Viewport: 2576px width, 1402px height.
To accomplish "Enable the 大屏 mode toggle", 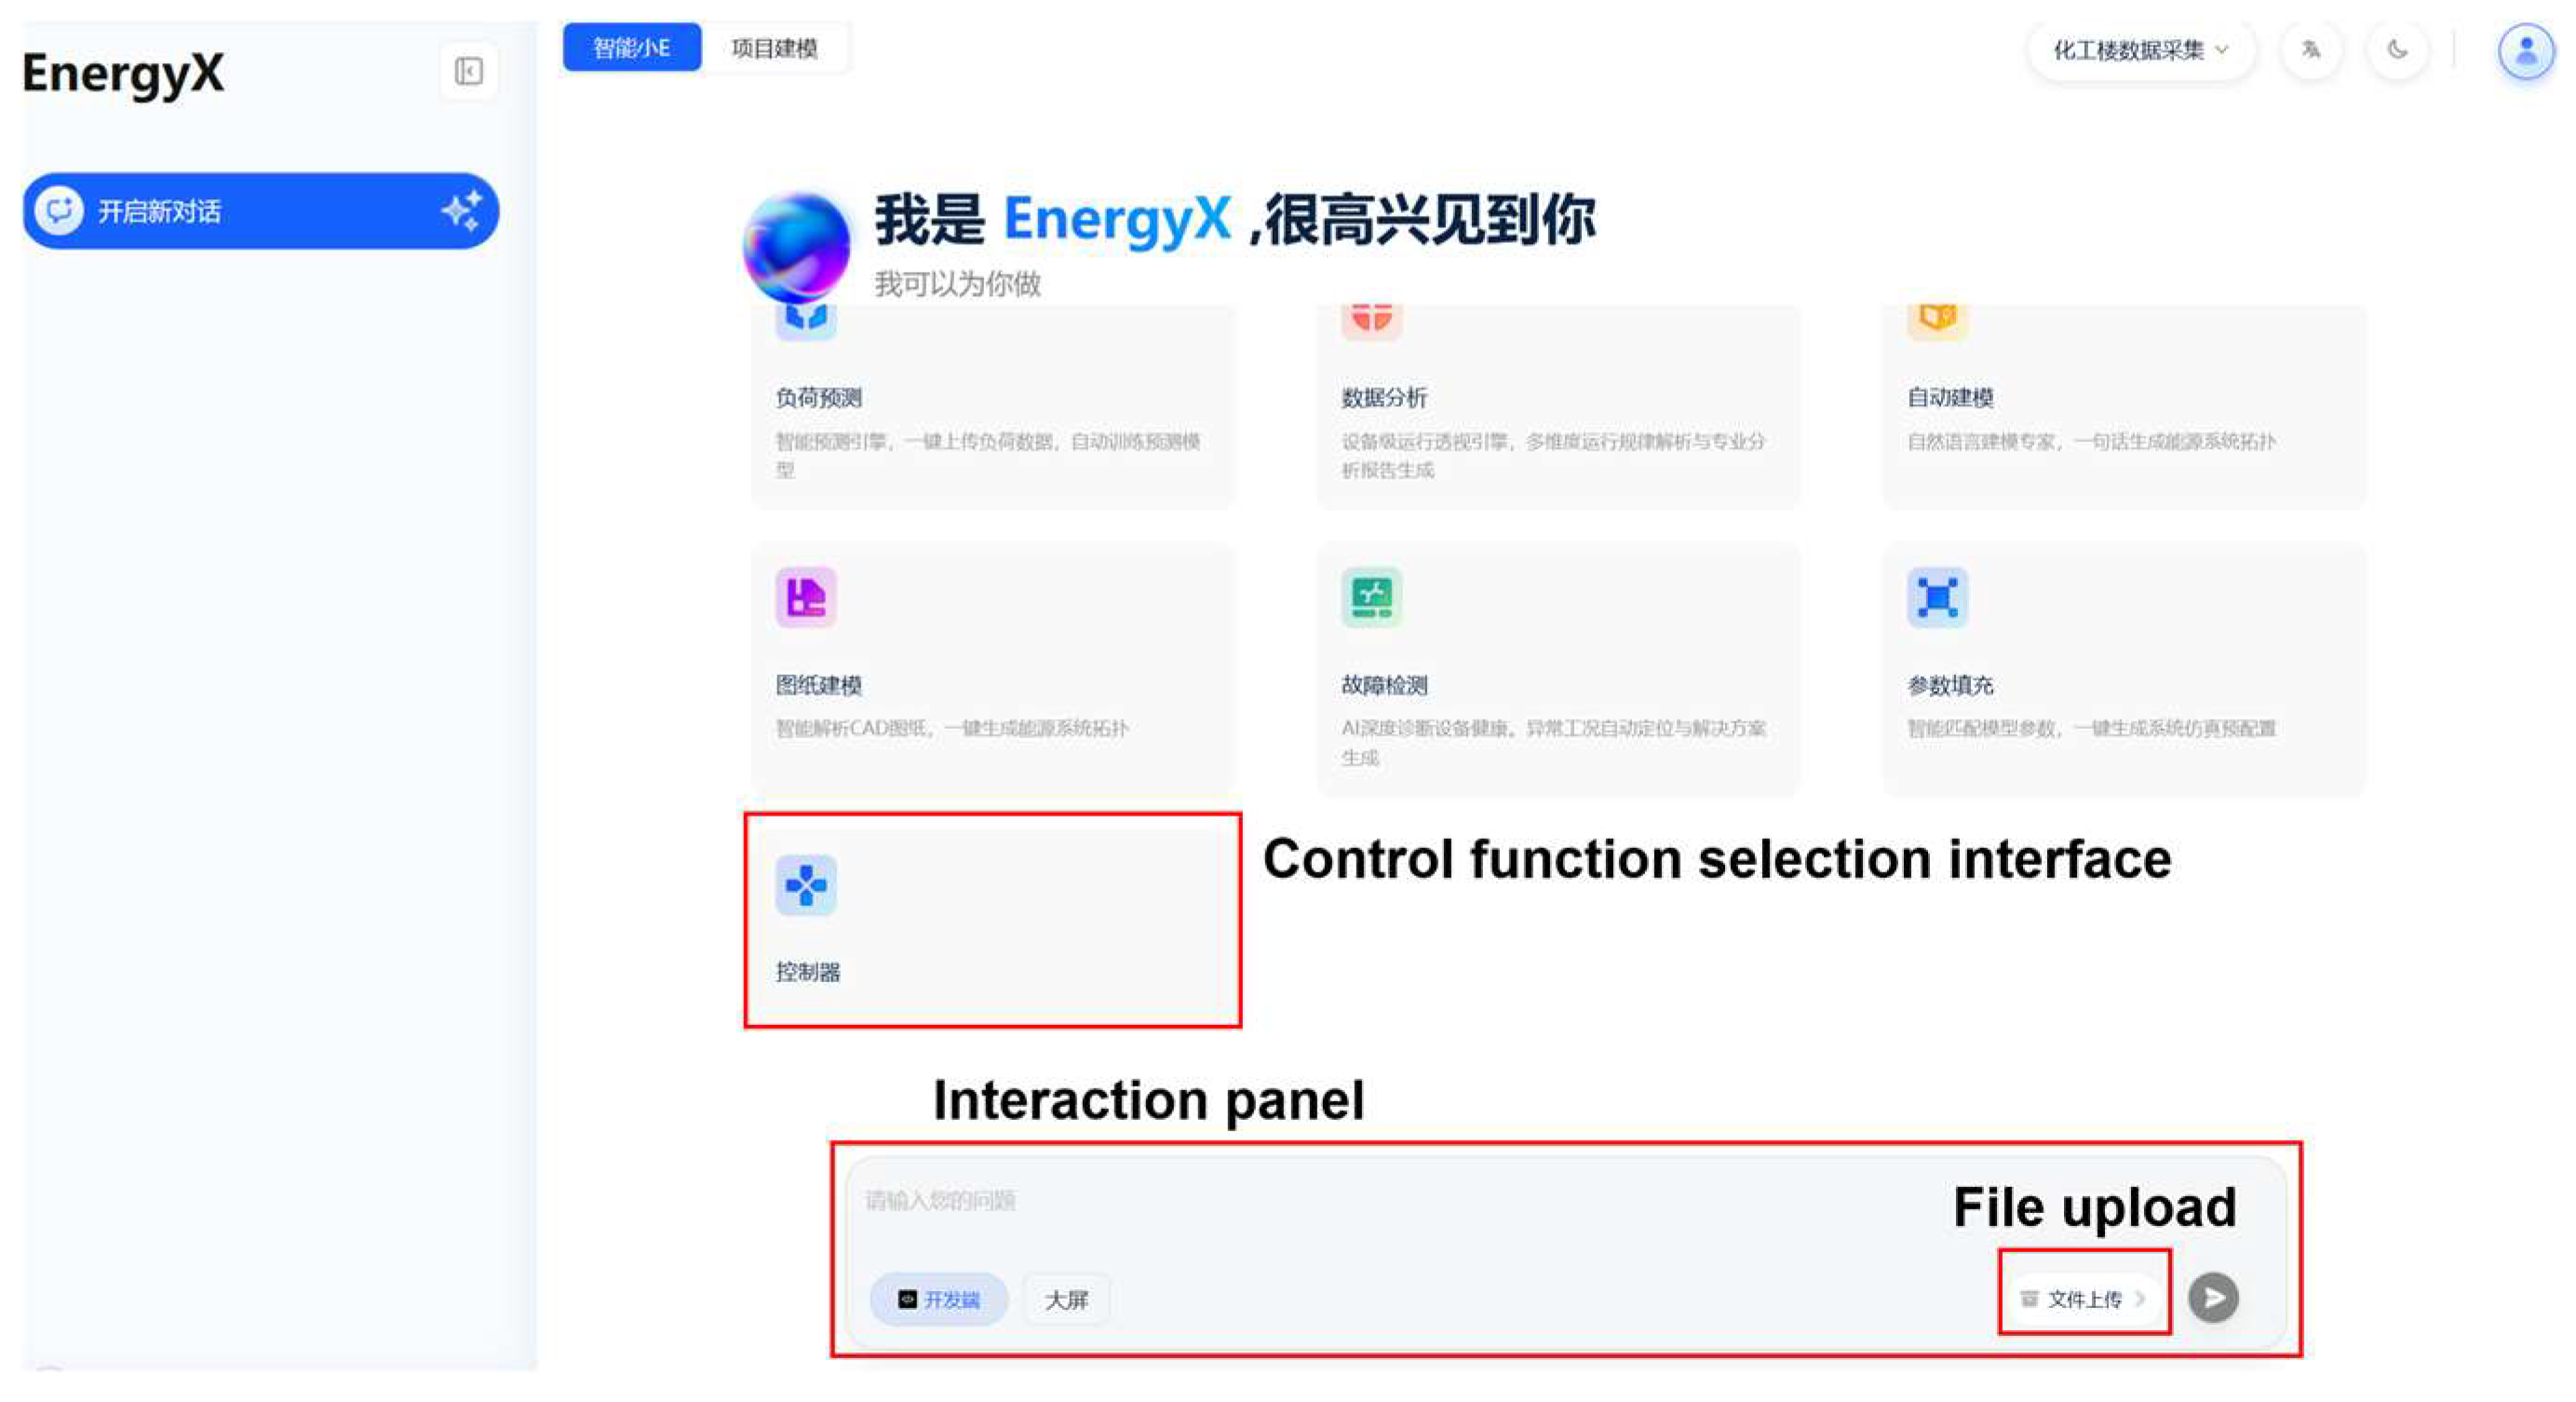I will [1066, 1299].
